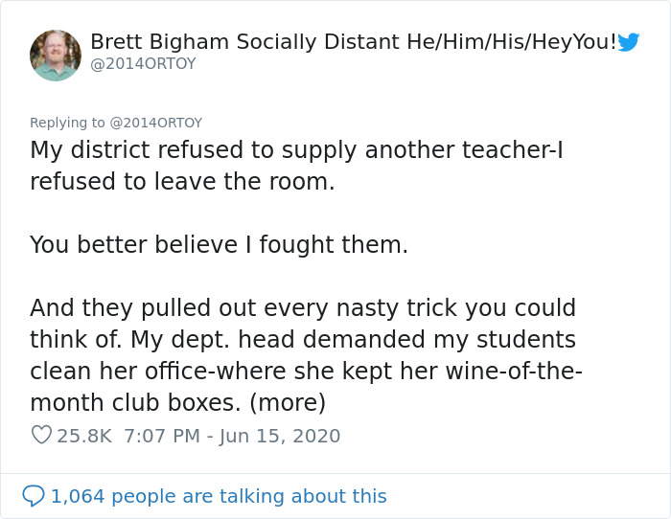Image resolution: width=671 pixels, height=519 pixels.
Task: Click the @2014ORTOY mention in Replying to
Action: [156, 123]
